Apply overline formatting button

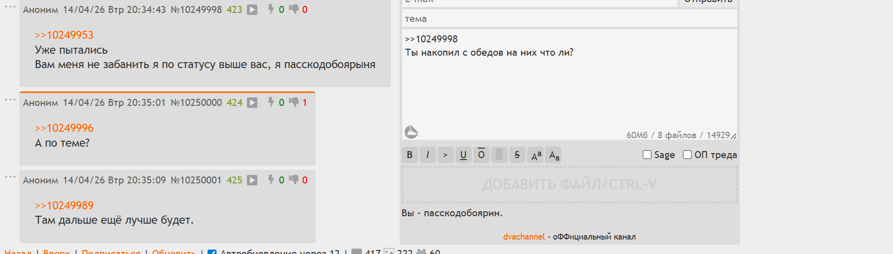tap(481, 155)
